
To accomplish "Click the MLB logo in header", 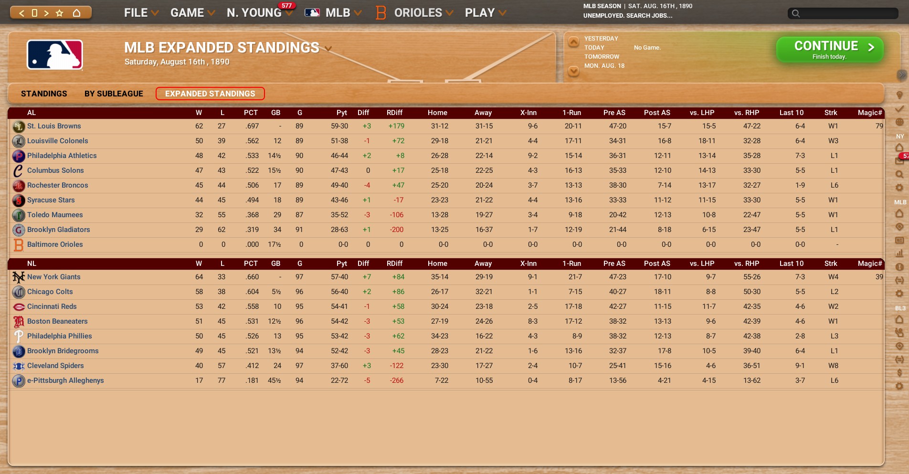I will point(55,55).
